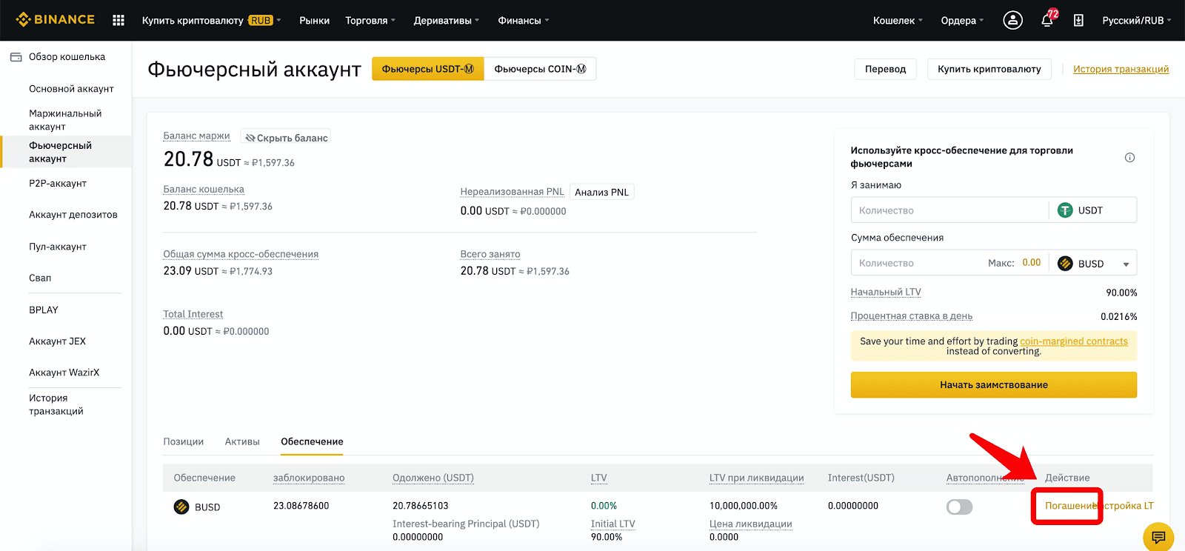Screen dimensions: 1185x551
Task: Click the Скрыть баланс button
Action: [286, 138]
